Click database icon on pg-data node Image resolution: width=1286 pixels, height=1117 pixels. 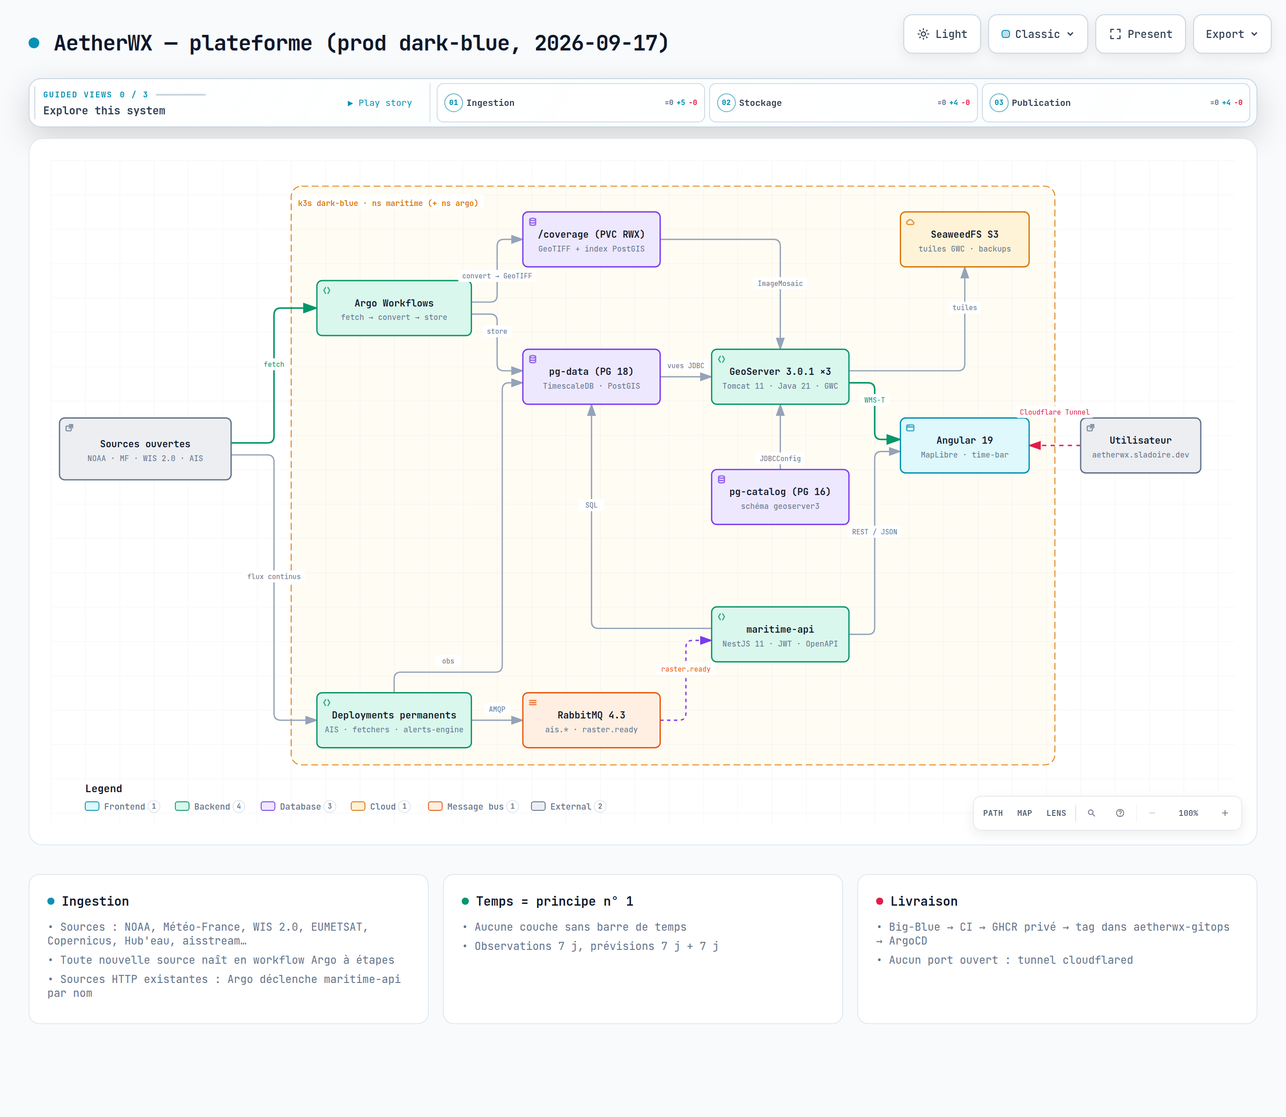(x=533, y=359)
